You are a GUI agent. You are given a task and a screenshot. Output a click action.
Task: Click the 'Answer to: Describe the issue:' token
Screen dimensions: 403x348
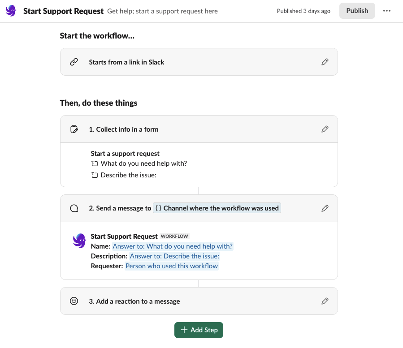click(x=174, y=256)
